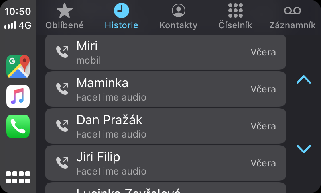
Task: Click the outgoing call icon beside Maminka
Action: pyautogui.click(x=62, y=89)
